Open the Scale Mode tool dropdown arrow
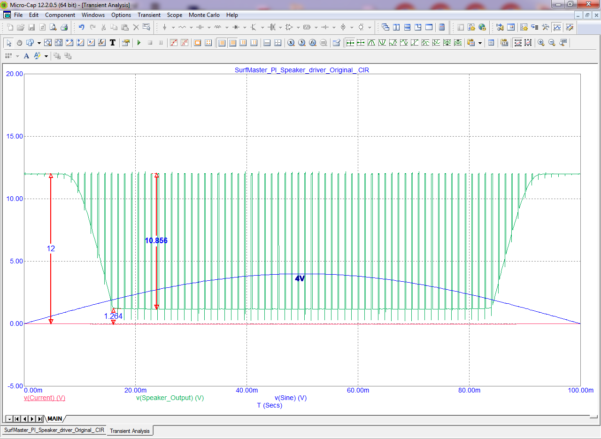 [x=39, y=43]
